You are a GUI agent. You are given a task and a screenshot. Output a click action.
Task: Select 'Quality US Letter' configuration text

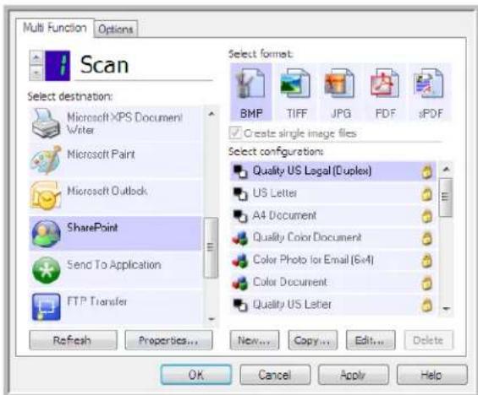pos(292,305)
